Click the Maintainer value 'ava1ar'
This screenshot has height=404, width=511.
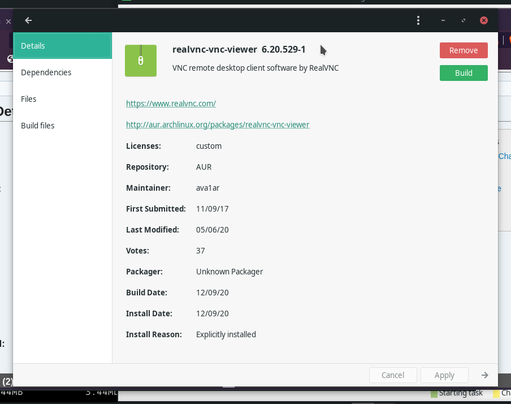[207, 188]
